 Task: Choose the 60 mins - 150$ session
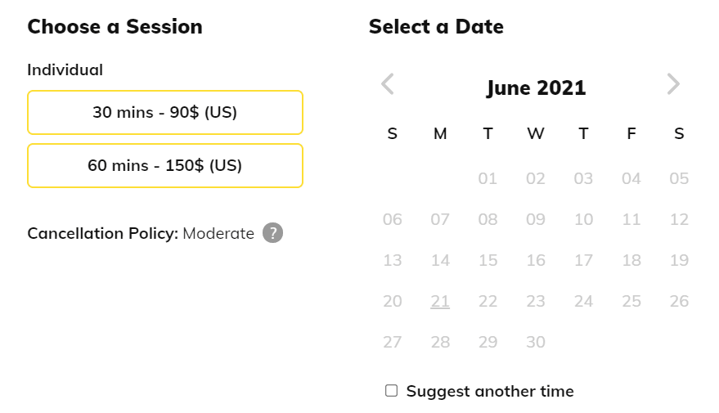click(165, 165)
